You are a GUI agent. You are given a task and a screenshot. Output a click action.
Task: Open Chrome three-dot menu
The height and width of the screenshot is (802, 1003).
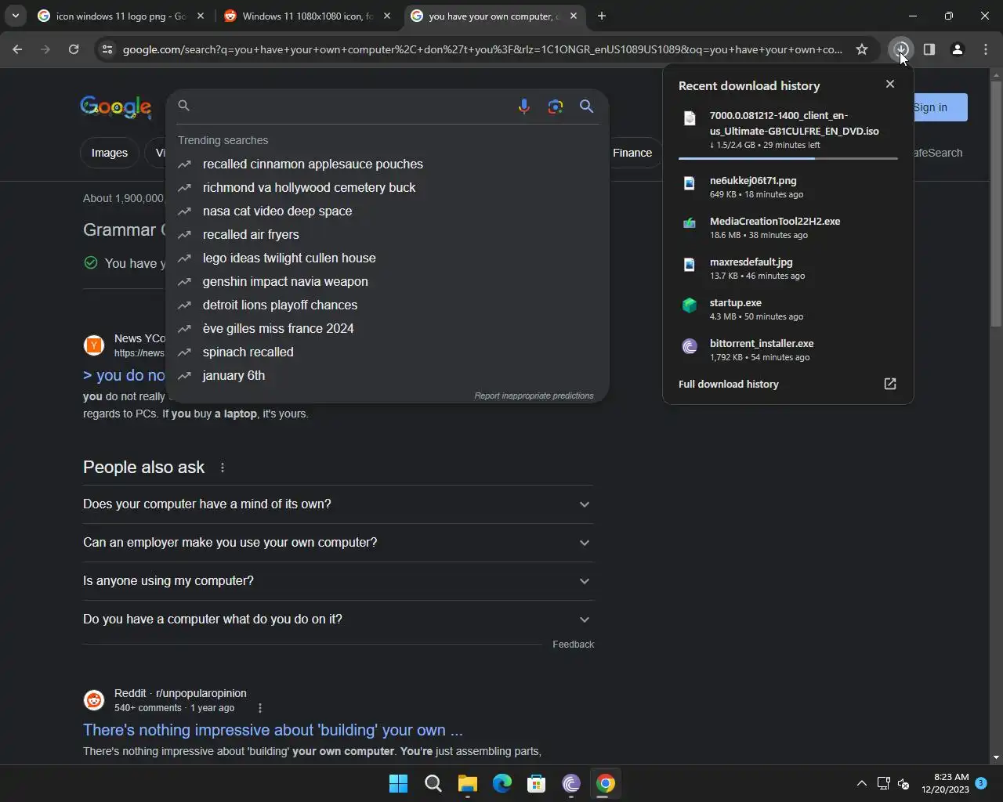tap(986, 49)
